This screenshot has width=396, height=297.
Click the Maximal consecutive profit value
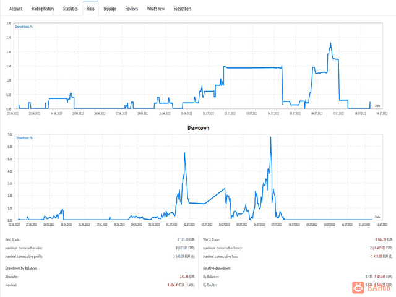[184, 256]
